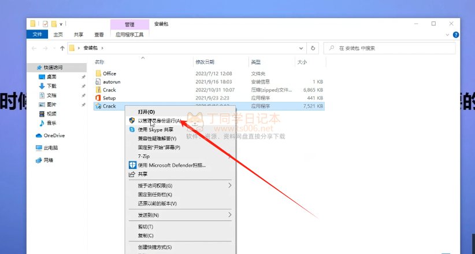Open 桌面 in navigation pane
Image resolution: width=475 pixels, height=254 pixels.
pos(51,77)
